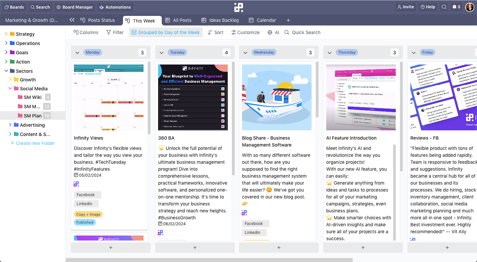
Task: Open the notifications bell icon
Action: tap(454, 7)
